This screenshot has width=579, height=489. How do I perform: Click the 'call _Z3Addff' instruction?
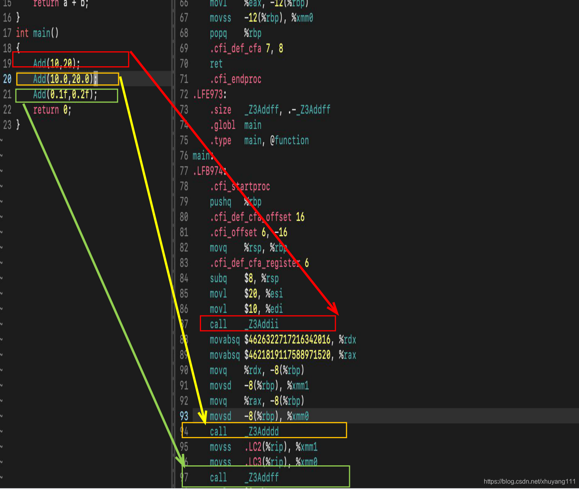click(244, 478)
